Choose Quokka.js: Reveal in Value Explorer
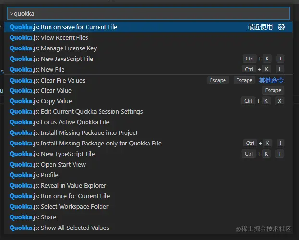This screenshot has height=240, width=299. [149, 186]
